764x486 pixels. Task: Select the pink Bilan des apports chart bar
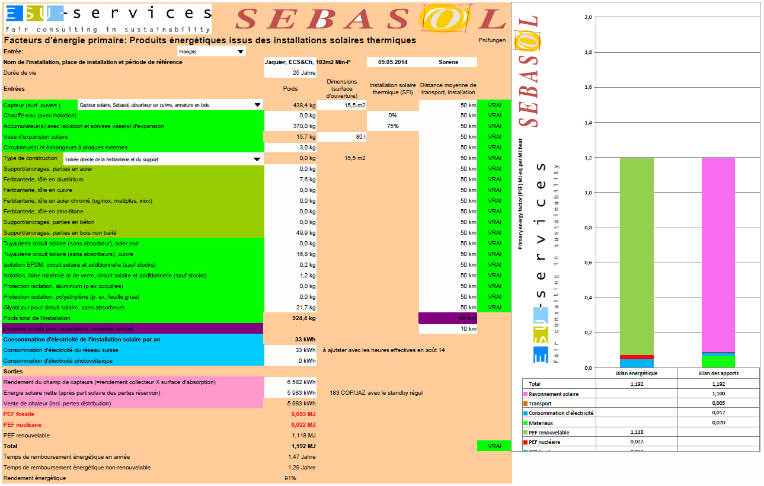coord(718,255)
